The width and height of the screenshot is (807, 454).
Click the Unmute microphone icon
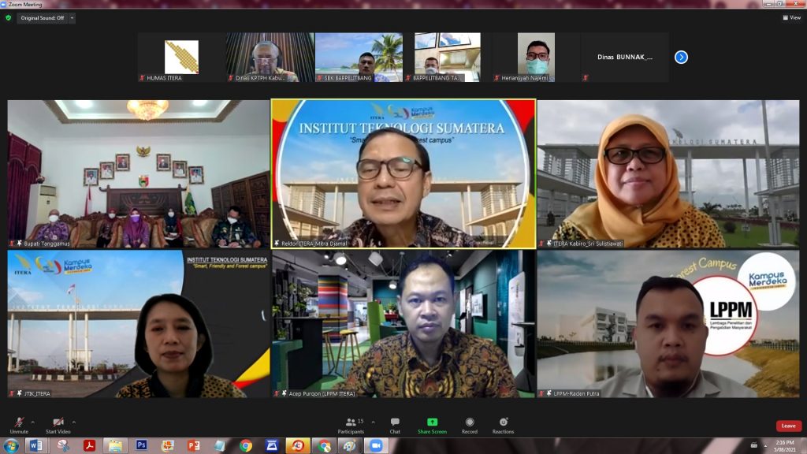click(x=19, y=422)
